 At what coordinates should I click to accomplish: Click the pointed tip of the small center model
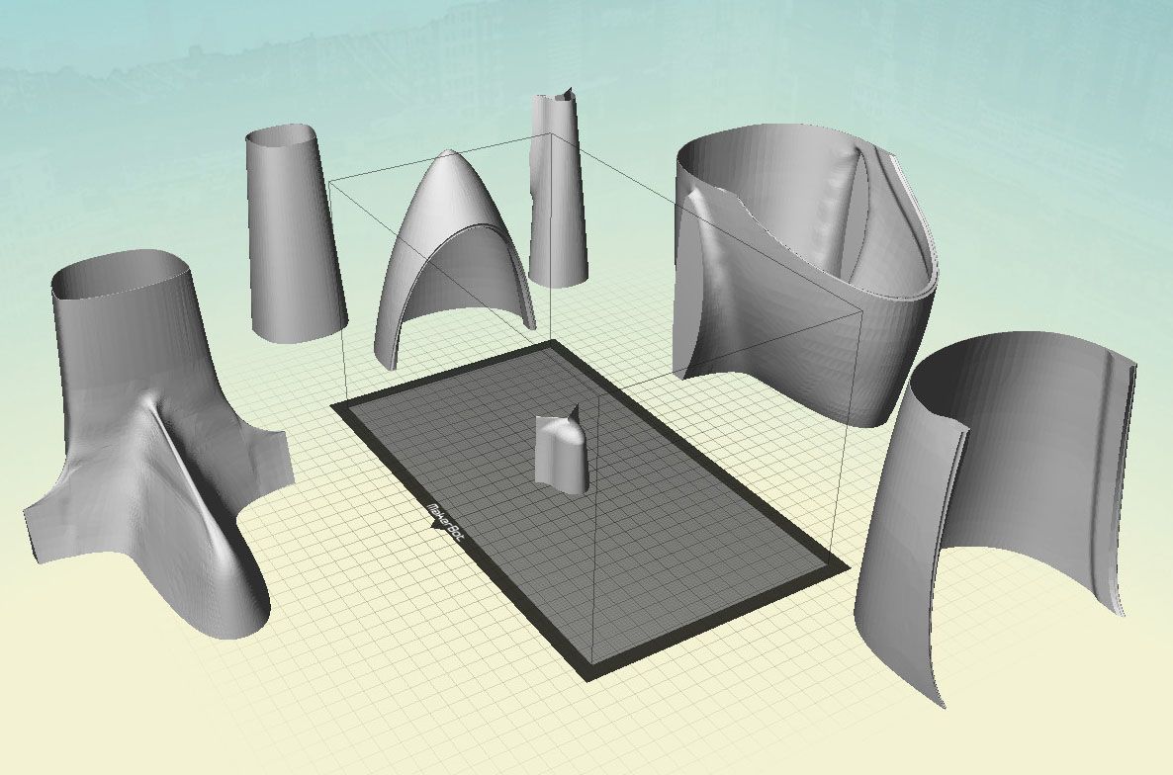coord(573,408)
